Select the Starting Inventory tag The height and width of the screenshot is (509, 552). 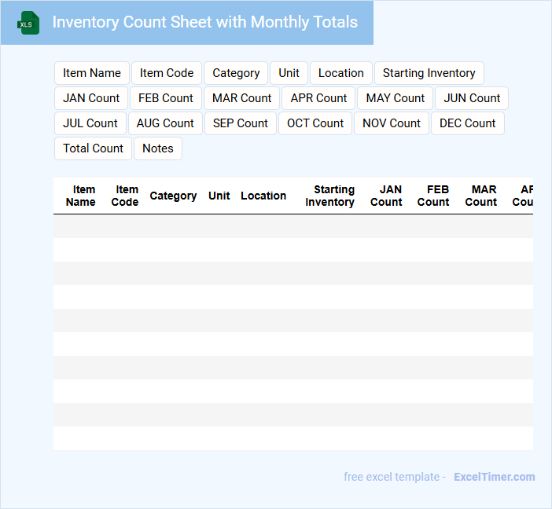(429, 73)
